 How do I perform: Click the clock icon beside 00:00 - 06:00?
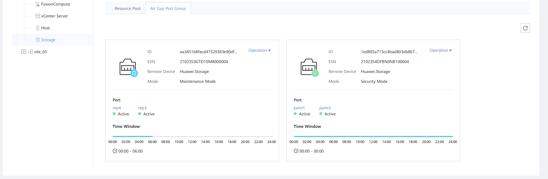(x=115, y=151)
